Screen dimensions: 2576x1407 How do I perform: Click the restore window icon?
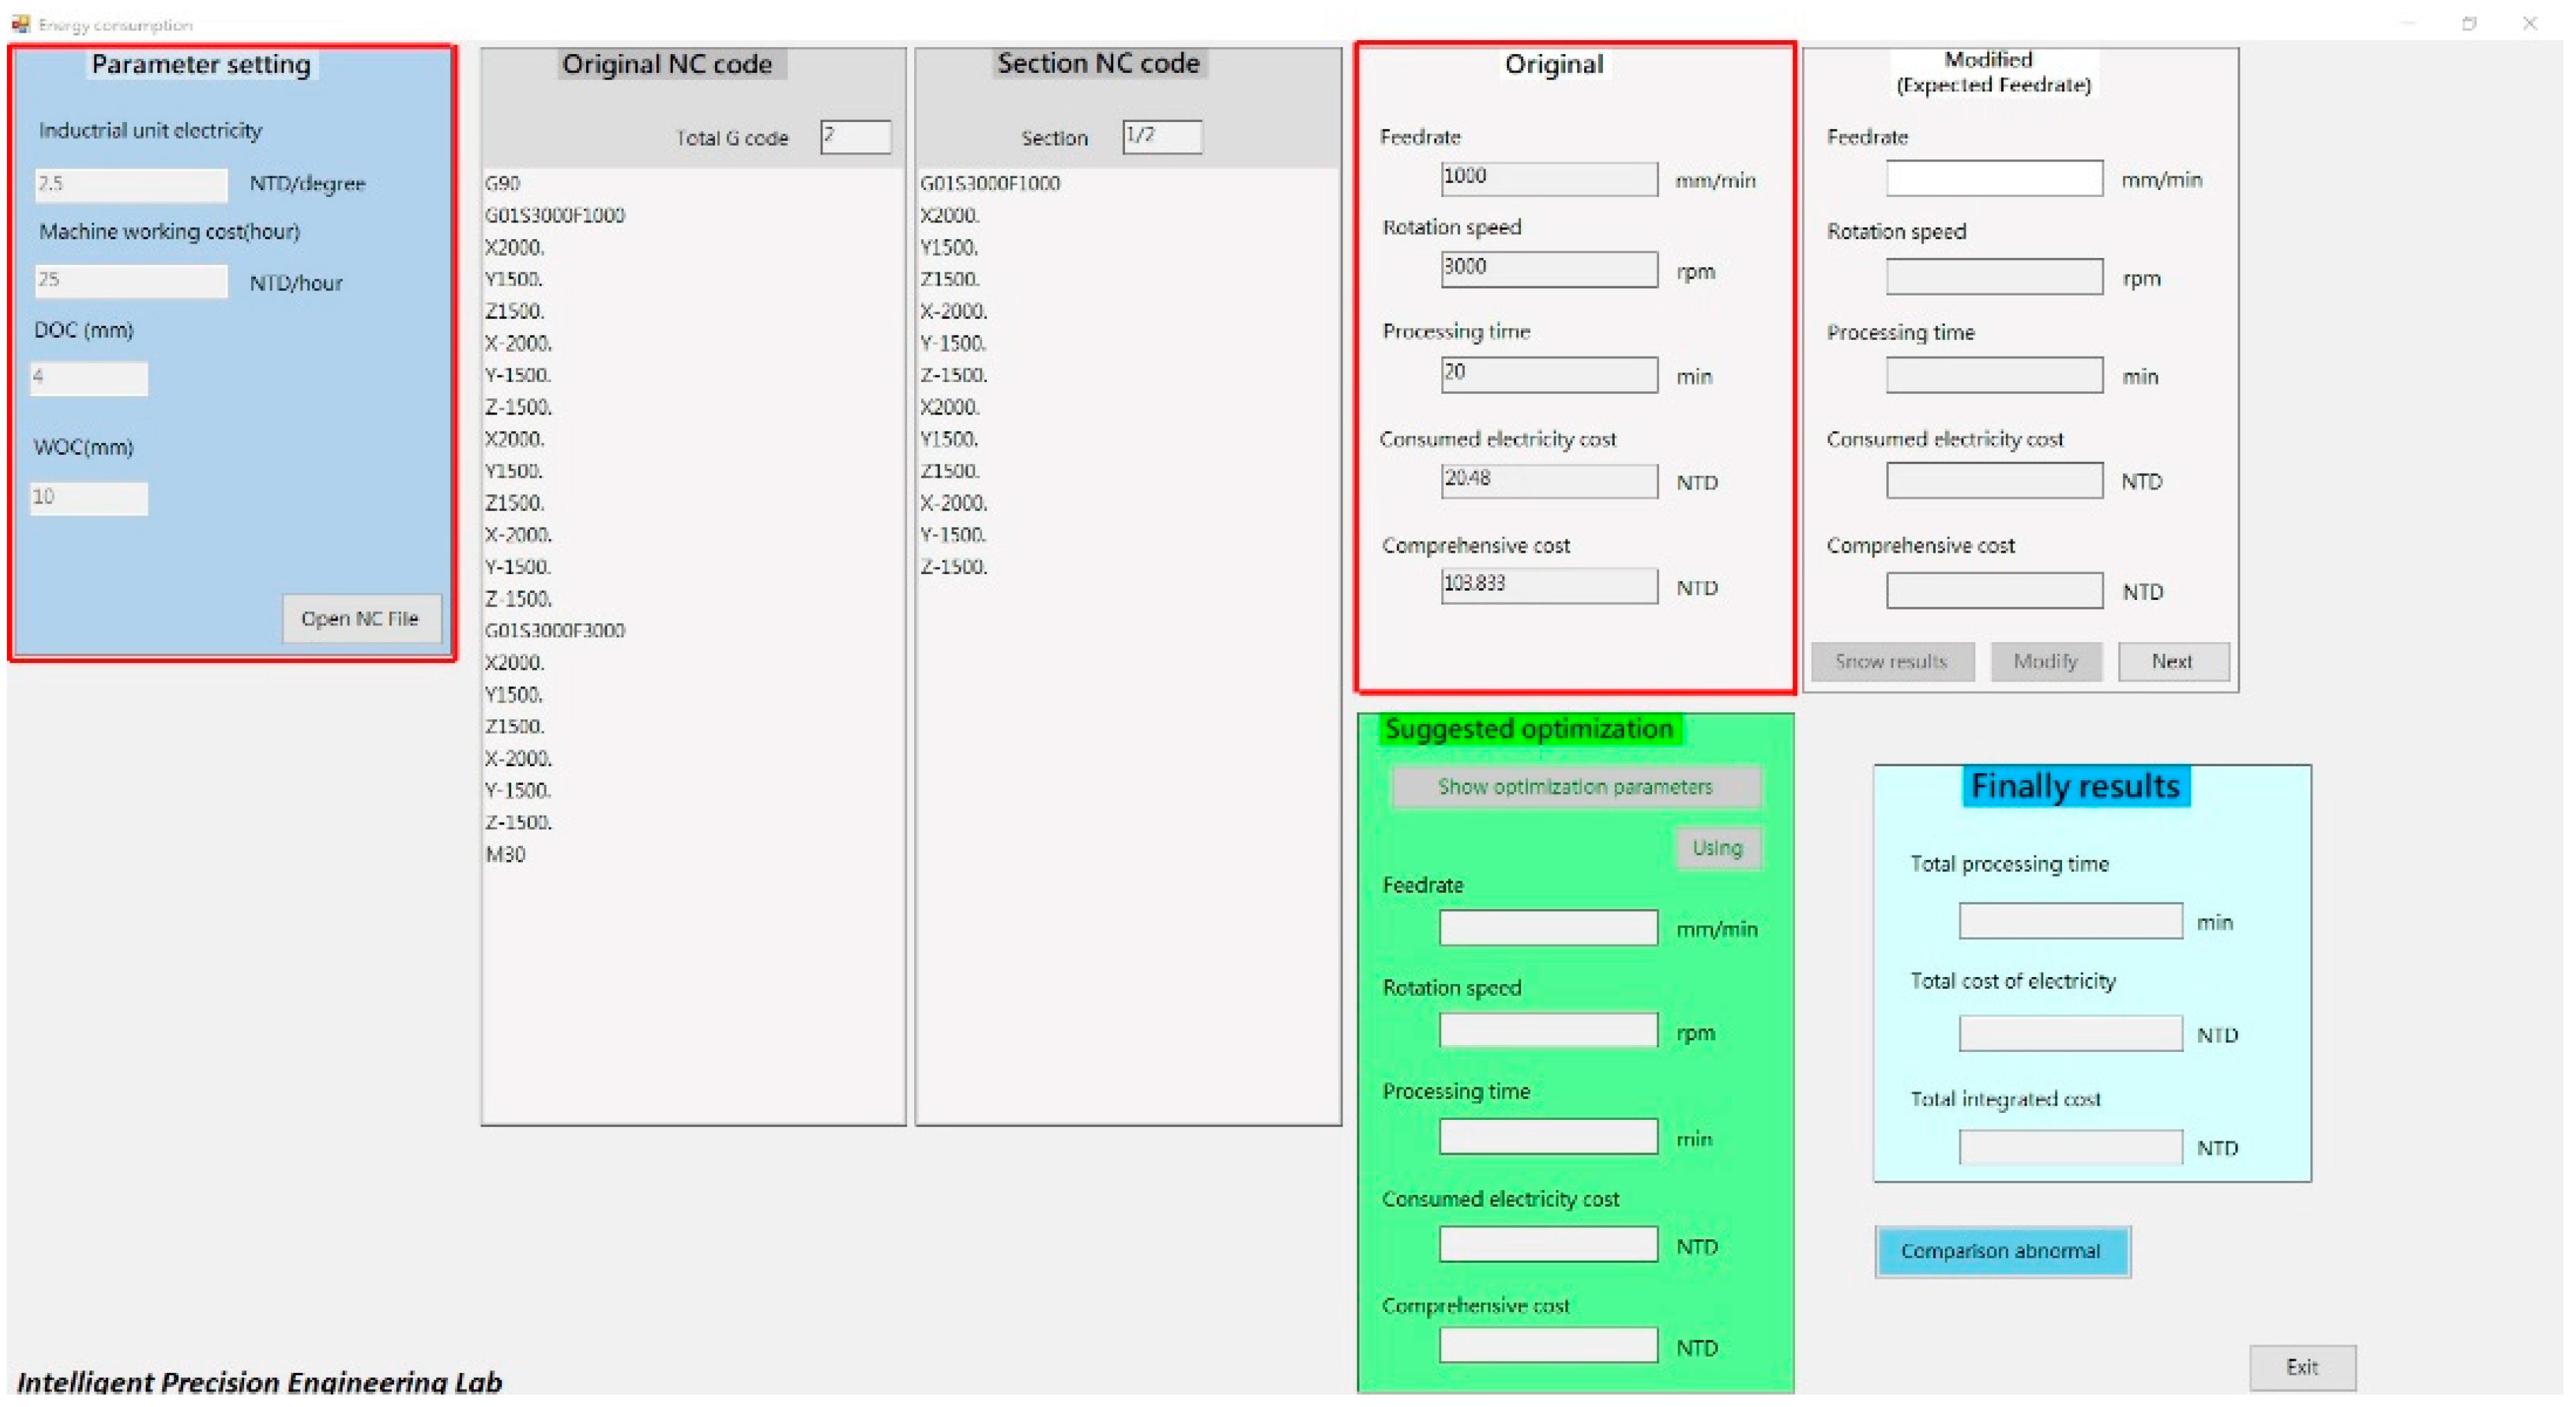click(2469, 23)
